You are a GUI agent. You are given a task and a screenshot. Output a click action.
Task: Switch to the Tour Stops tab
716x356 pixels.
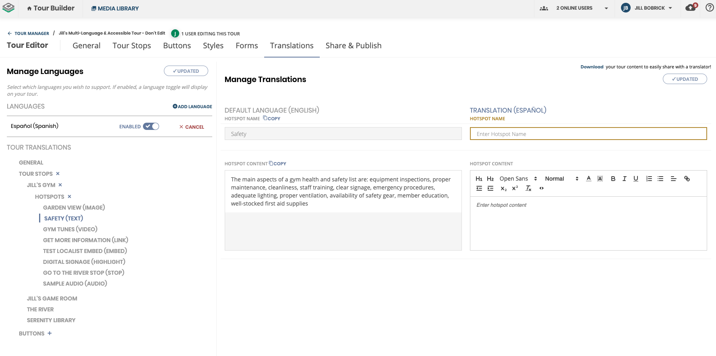(x=132, y=46)
